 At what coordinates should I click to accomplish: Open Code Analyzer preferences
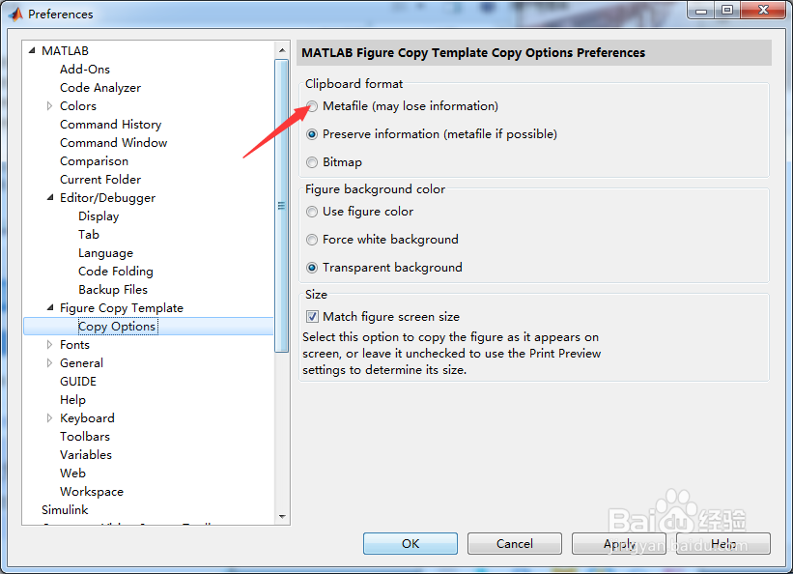click(x=100, y=88)
